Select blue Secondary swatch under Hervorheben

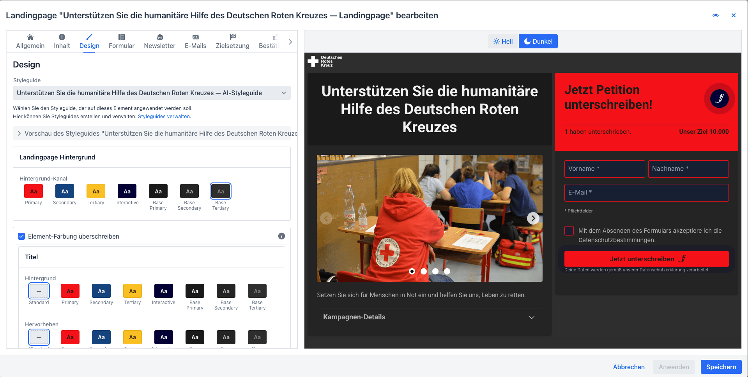[101, 337]
